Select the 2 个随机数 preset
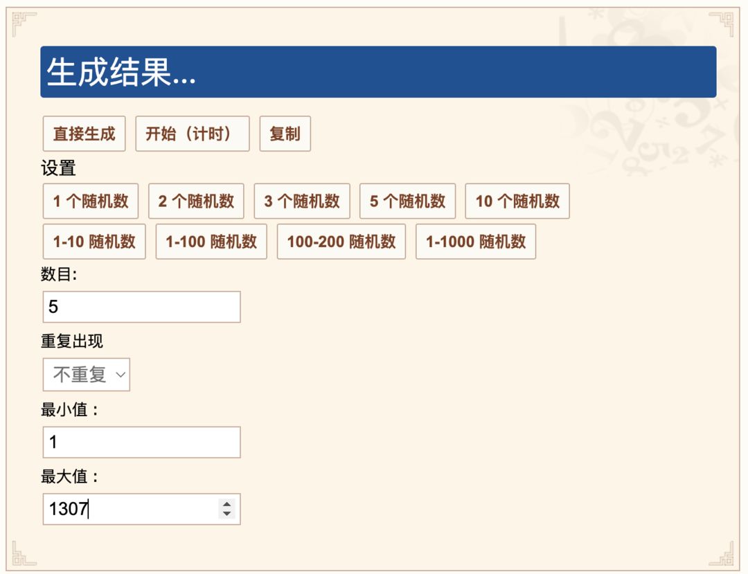The image size is (748, 574). click(x=196, y=201)
